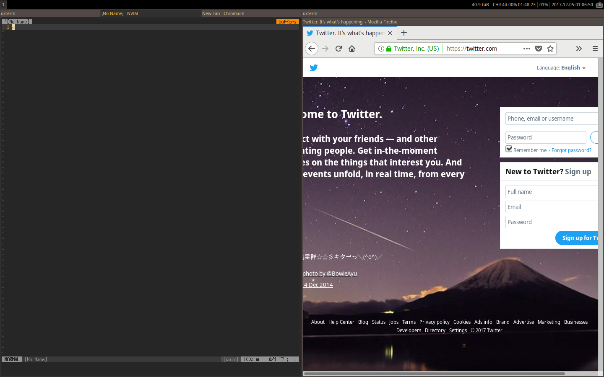Screen dimensions: 604x377
Task: Click horizontal scrollbar at page bottom
Action: pos(434,373)
